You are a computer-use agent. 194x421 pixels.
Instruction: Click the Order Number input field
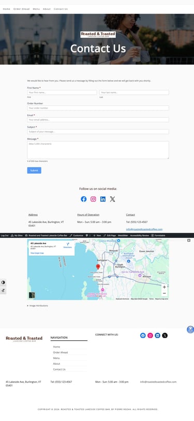98,108
